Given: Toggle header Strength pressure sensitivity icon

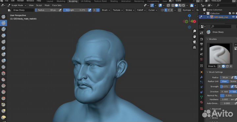Looking at the screenshot, I should pos(90,10).
